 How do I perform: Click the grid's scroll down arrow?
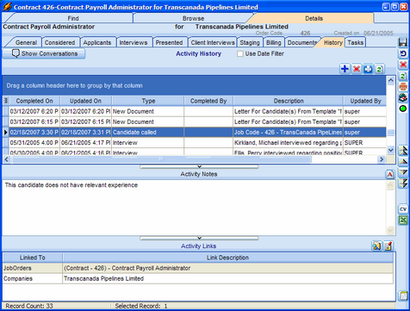click(391, 150)
